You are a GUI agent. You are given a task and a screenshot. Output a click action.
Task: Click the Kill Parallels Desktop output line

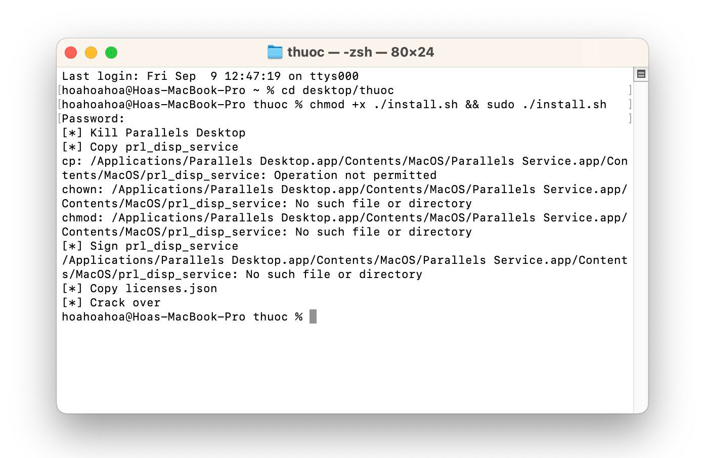coord(153,132)
